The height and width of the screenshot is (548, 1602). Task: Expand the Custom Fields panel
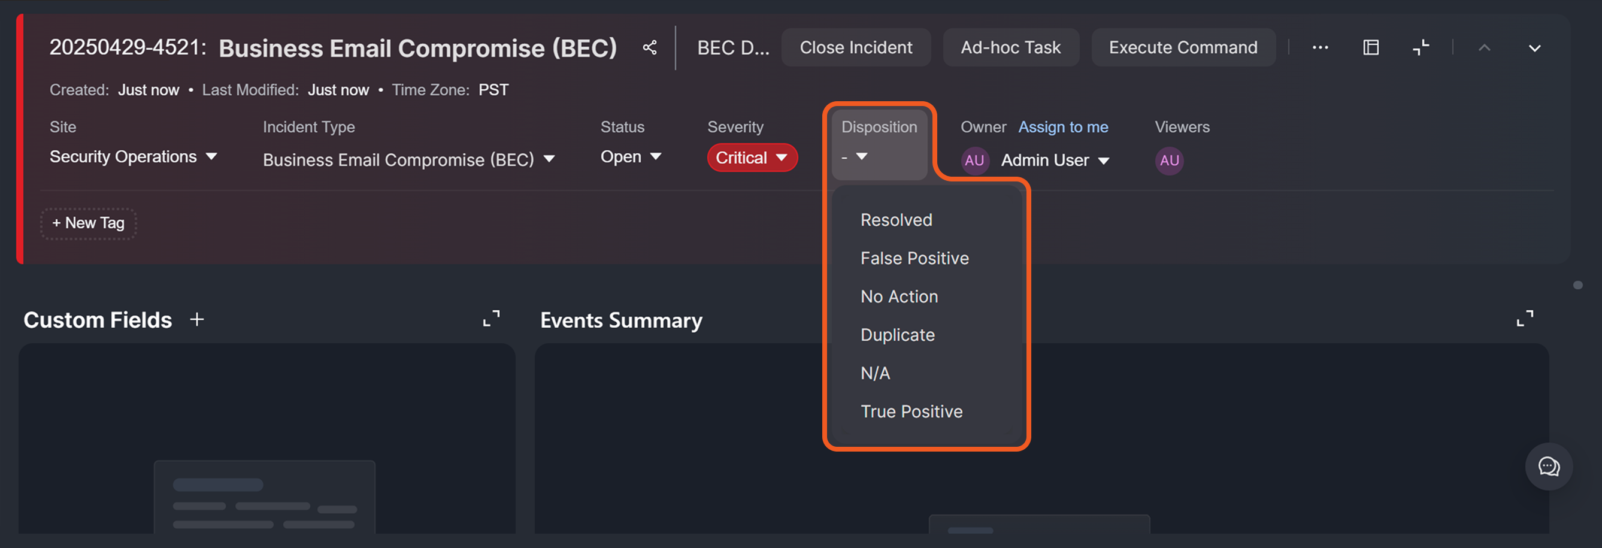coord(491,319)
